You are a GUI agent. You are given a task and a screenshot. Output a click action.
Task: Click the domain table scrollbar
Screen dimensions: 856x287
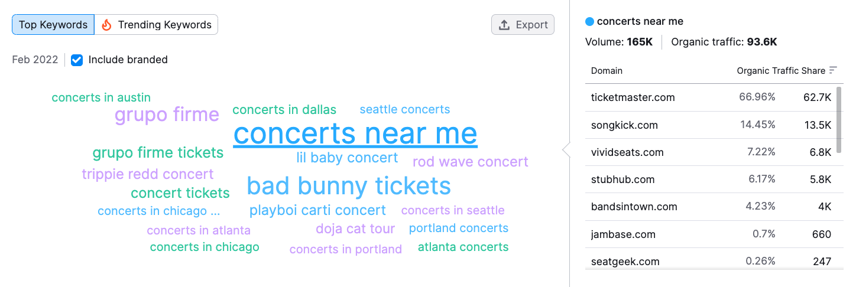839,120
